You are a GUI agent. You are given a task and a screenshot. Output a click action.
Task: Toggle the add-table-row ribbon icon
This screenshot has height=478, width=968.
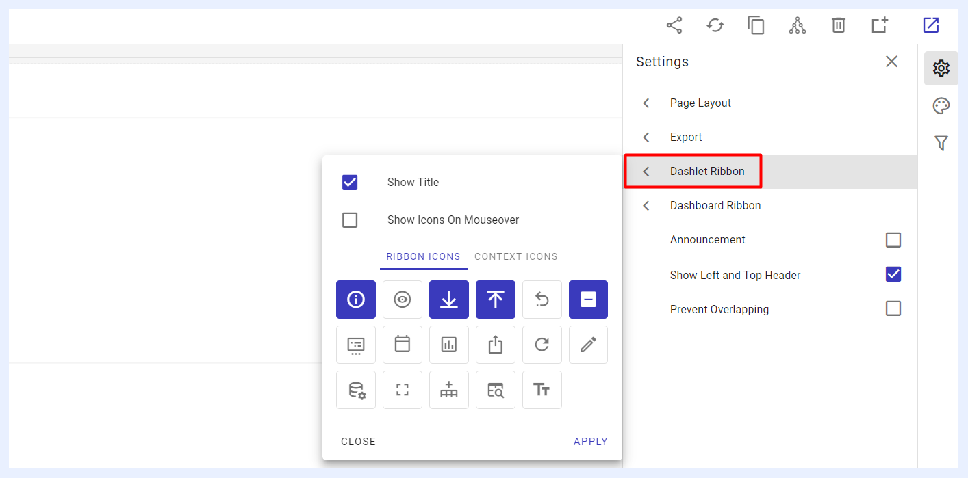click(x=449, y=390)
